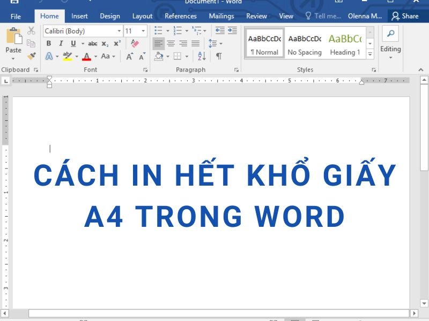Open highlight color dropdown arrow
429x321 pixels.
tap(77, 57)
